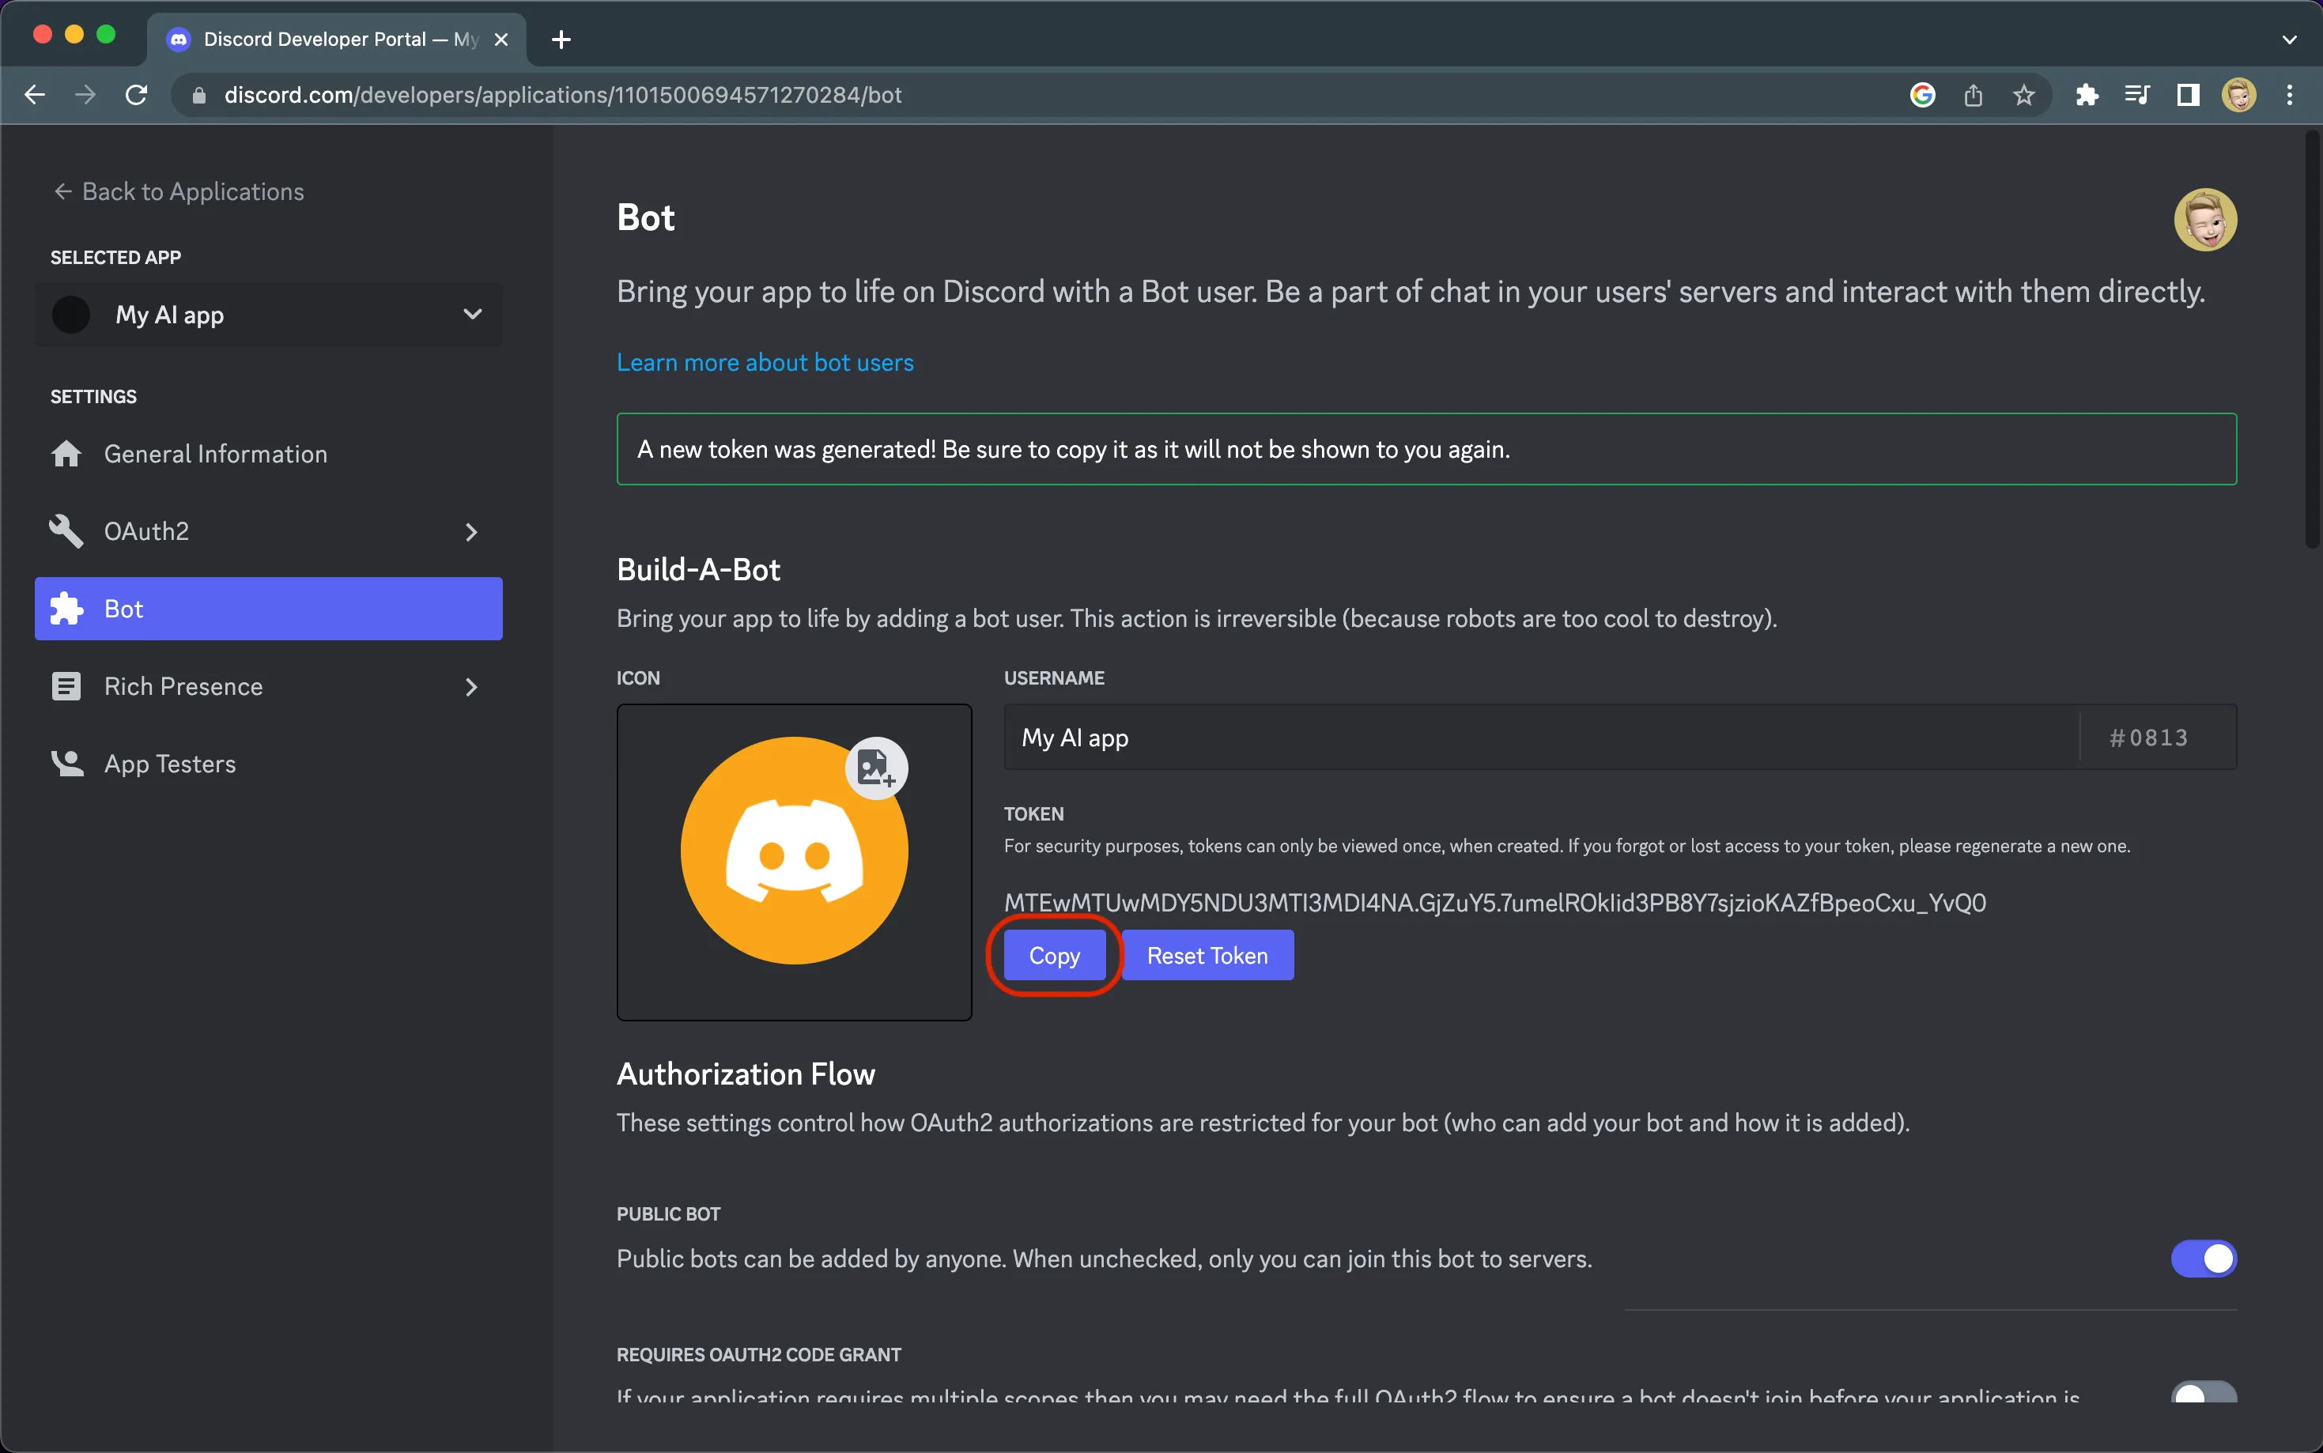
Task: Select the Bot sidebar item
Action: (269, 608)
